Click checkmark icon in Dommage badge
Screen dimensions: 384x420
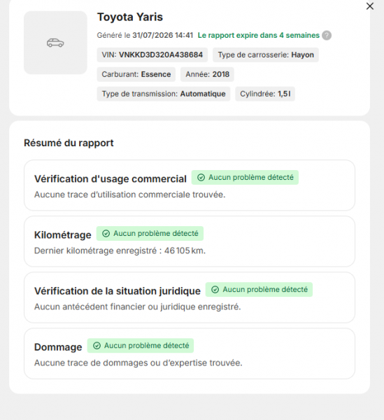coord(97,346)
